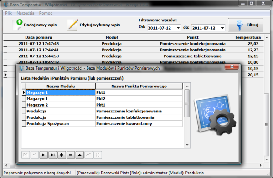
Task: Click main table vertical scrollbar thumb
Action: [266, 125]
